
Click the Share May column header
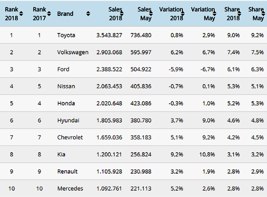tap(256, 13)
